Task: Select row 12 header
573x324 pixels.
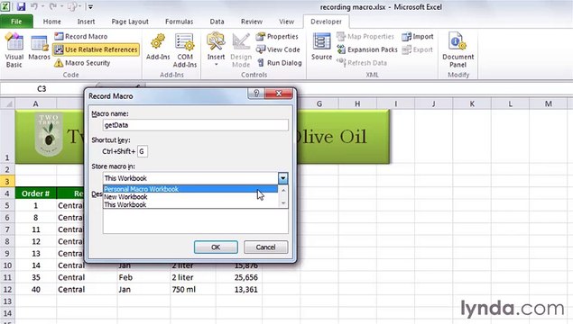Action: 7,290
